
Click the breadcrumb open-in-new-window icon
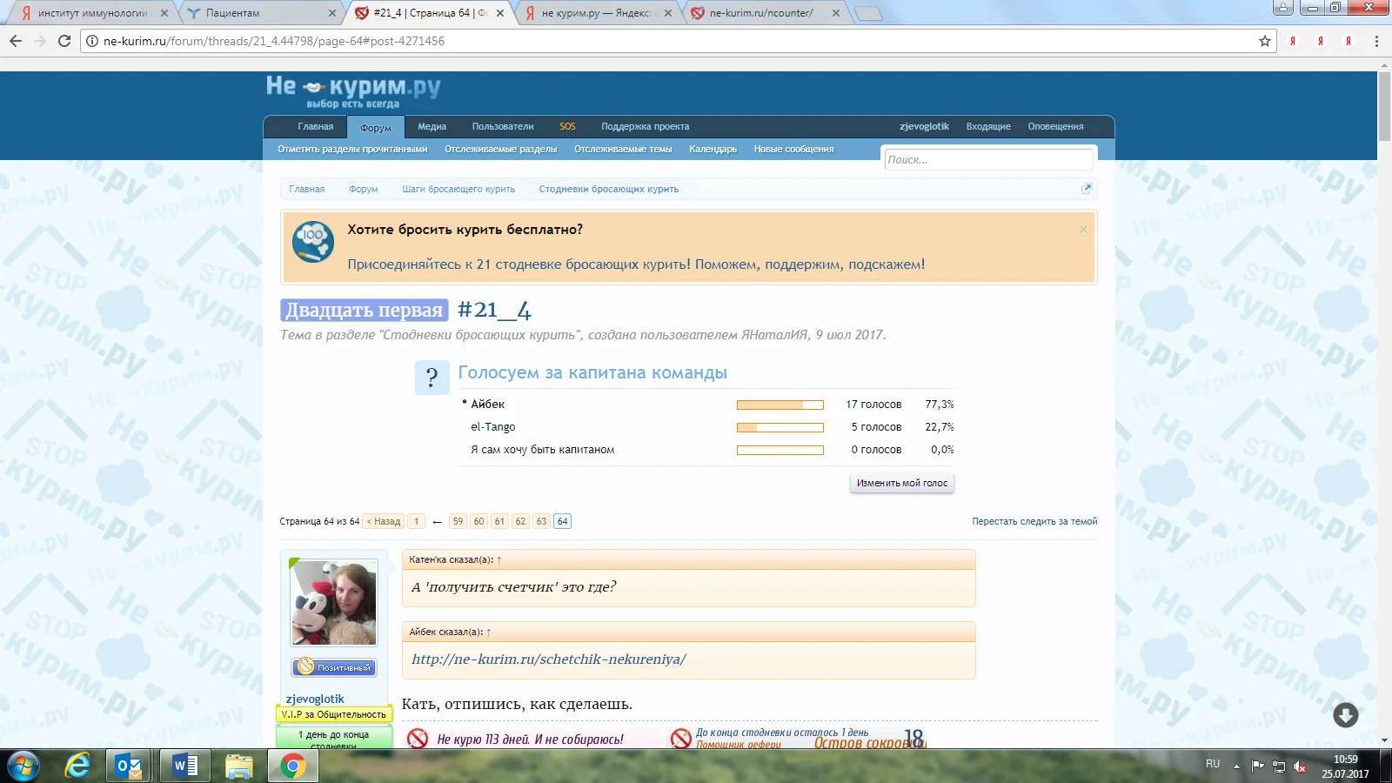tap(1087, 188)
